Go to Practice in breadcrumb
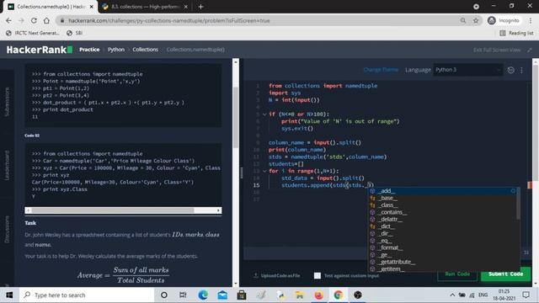Viewport: 539px width, 303px height. 89,50
